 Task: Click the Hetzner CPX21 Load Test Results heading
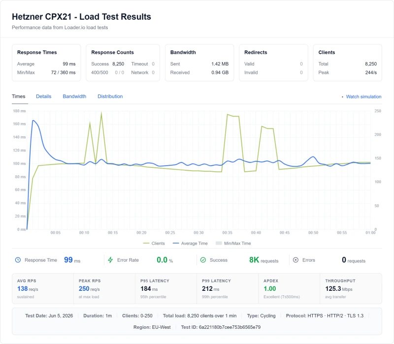coord(81,17)
